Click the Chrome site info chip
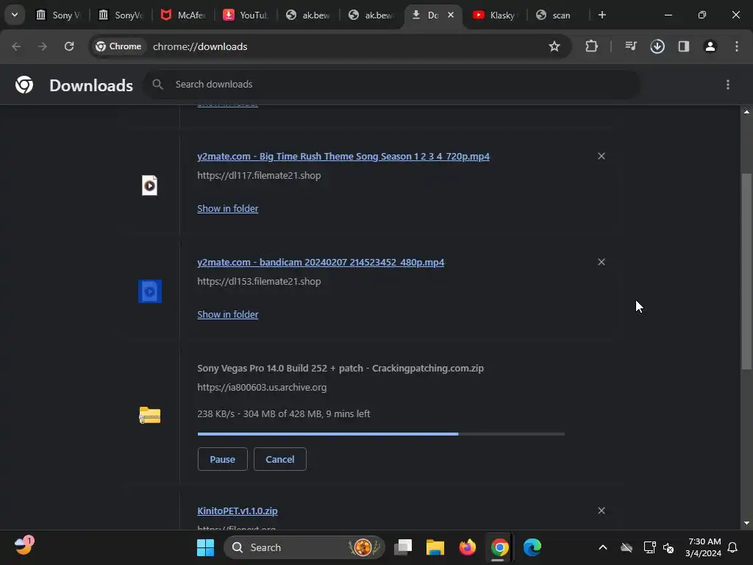The width and height of the screenshot is (753, 565). (118, 46)
